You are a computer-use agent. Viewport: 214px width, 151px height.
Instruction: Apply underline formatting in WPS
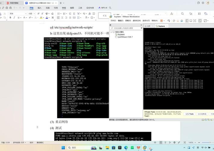(x=18, y=18)
